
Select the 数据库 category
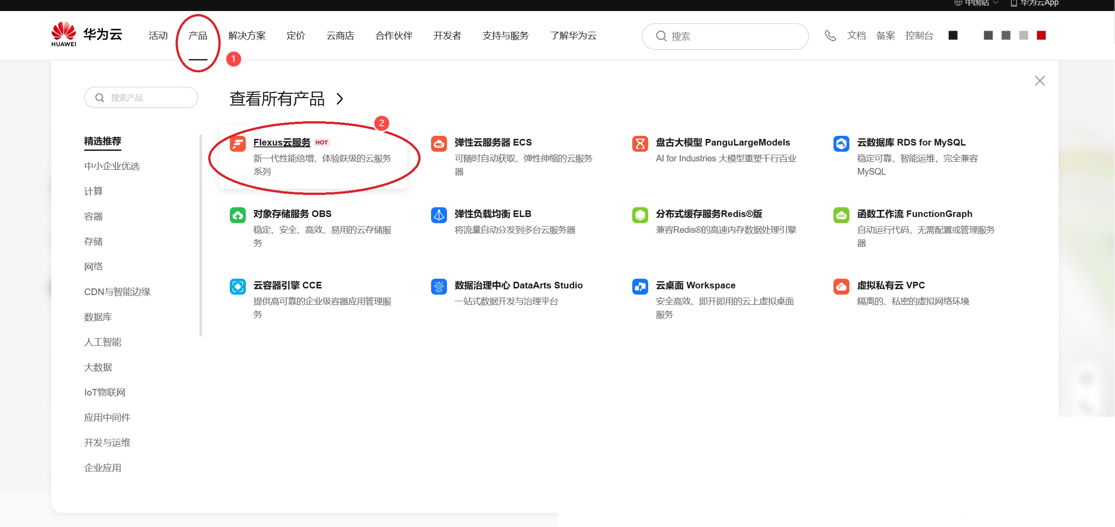tap(98, 317)
